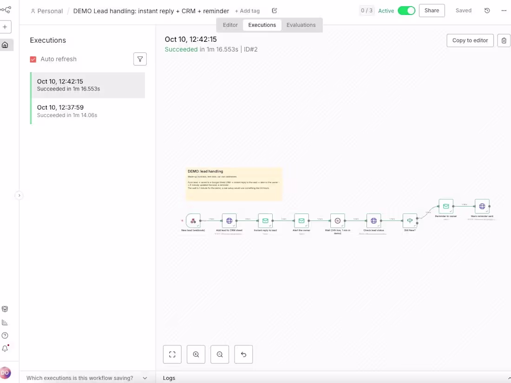This screenshot has height=383, width=511.
Task: Expand the Logs panel chevron
Action: tap(509, 378)
